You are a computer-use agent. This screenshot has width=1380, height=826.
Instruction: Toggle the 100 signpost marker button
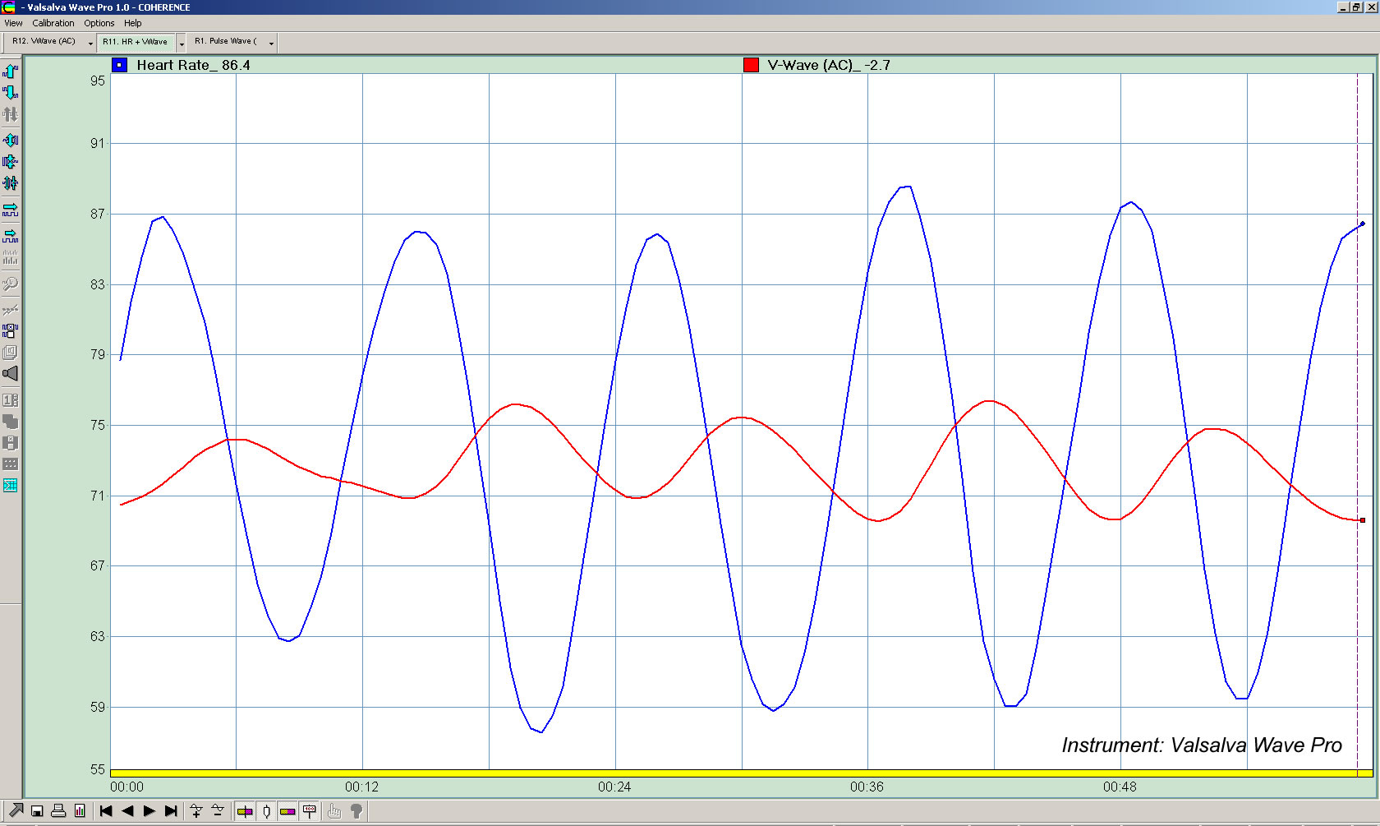pyautogui.click(x=310, y=811)
